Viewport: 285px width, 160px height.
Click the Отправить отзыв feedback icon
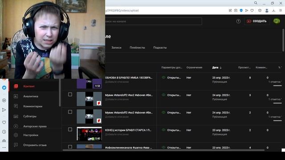(x=16, y=145)
